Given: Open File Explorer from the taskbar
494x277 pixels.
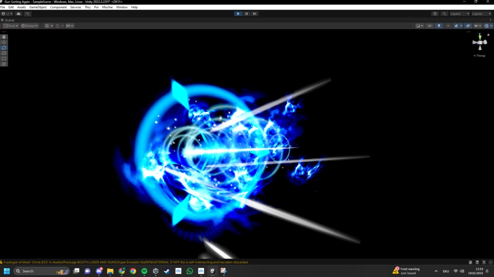Looking at the screenshot, I should 110,271.
